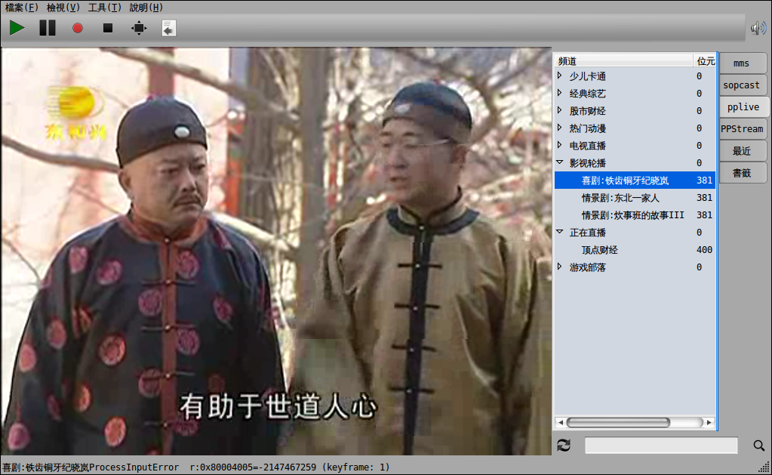Switch to the mms tab
Image resolution: width=772 pixels, height=475 pixels.
click(743, 63)
